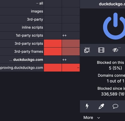Open element picker eyedropper icon

pyautogui.click(x=101, y=106)
